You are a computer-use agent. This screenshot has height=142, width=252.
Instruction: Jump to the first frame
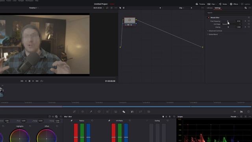tap(22, 81)
